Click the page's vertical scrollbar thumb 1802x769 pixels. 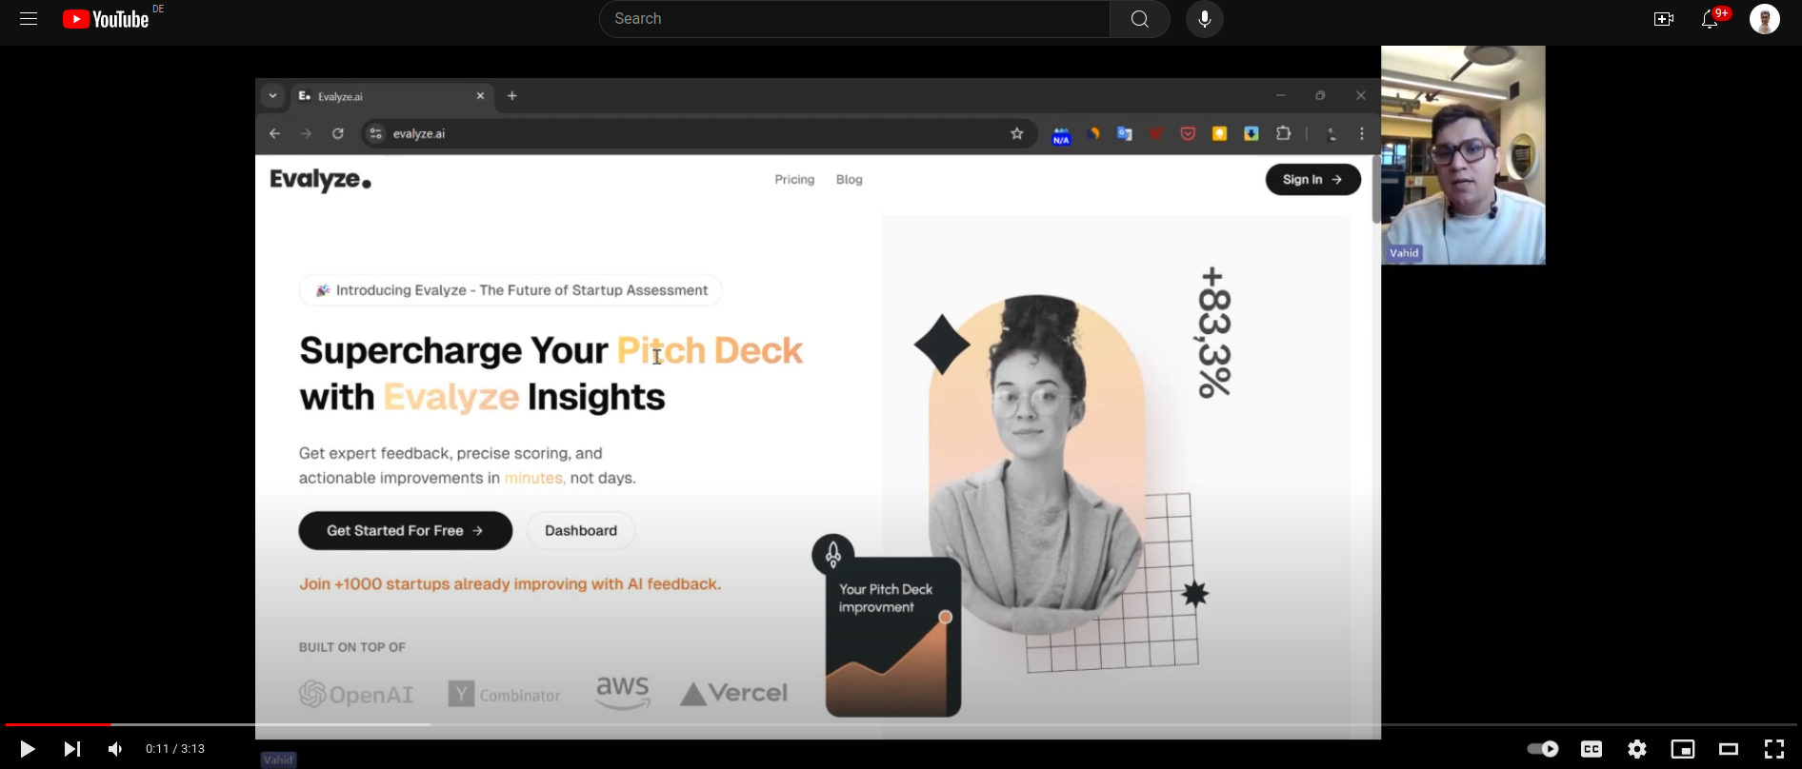click(x=1375, y=191)
